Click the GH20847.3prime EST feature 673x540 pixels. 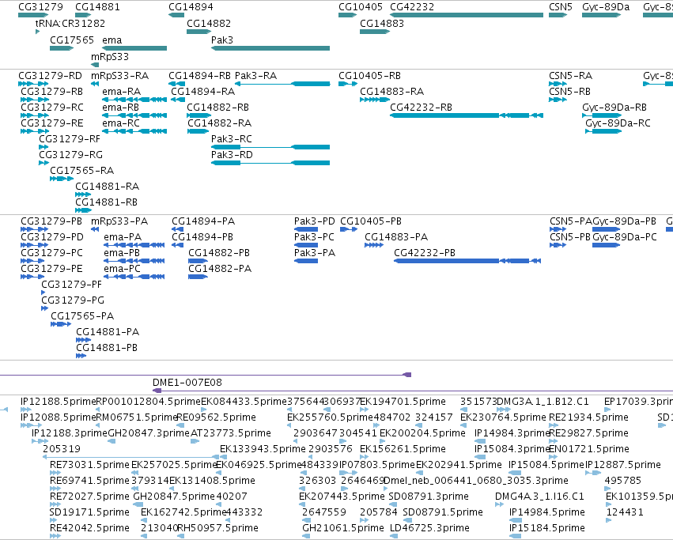112,441
